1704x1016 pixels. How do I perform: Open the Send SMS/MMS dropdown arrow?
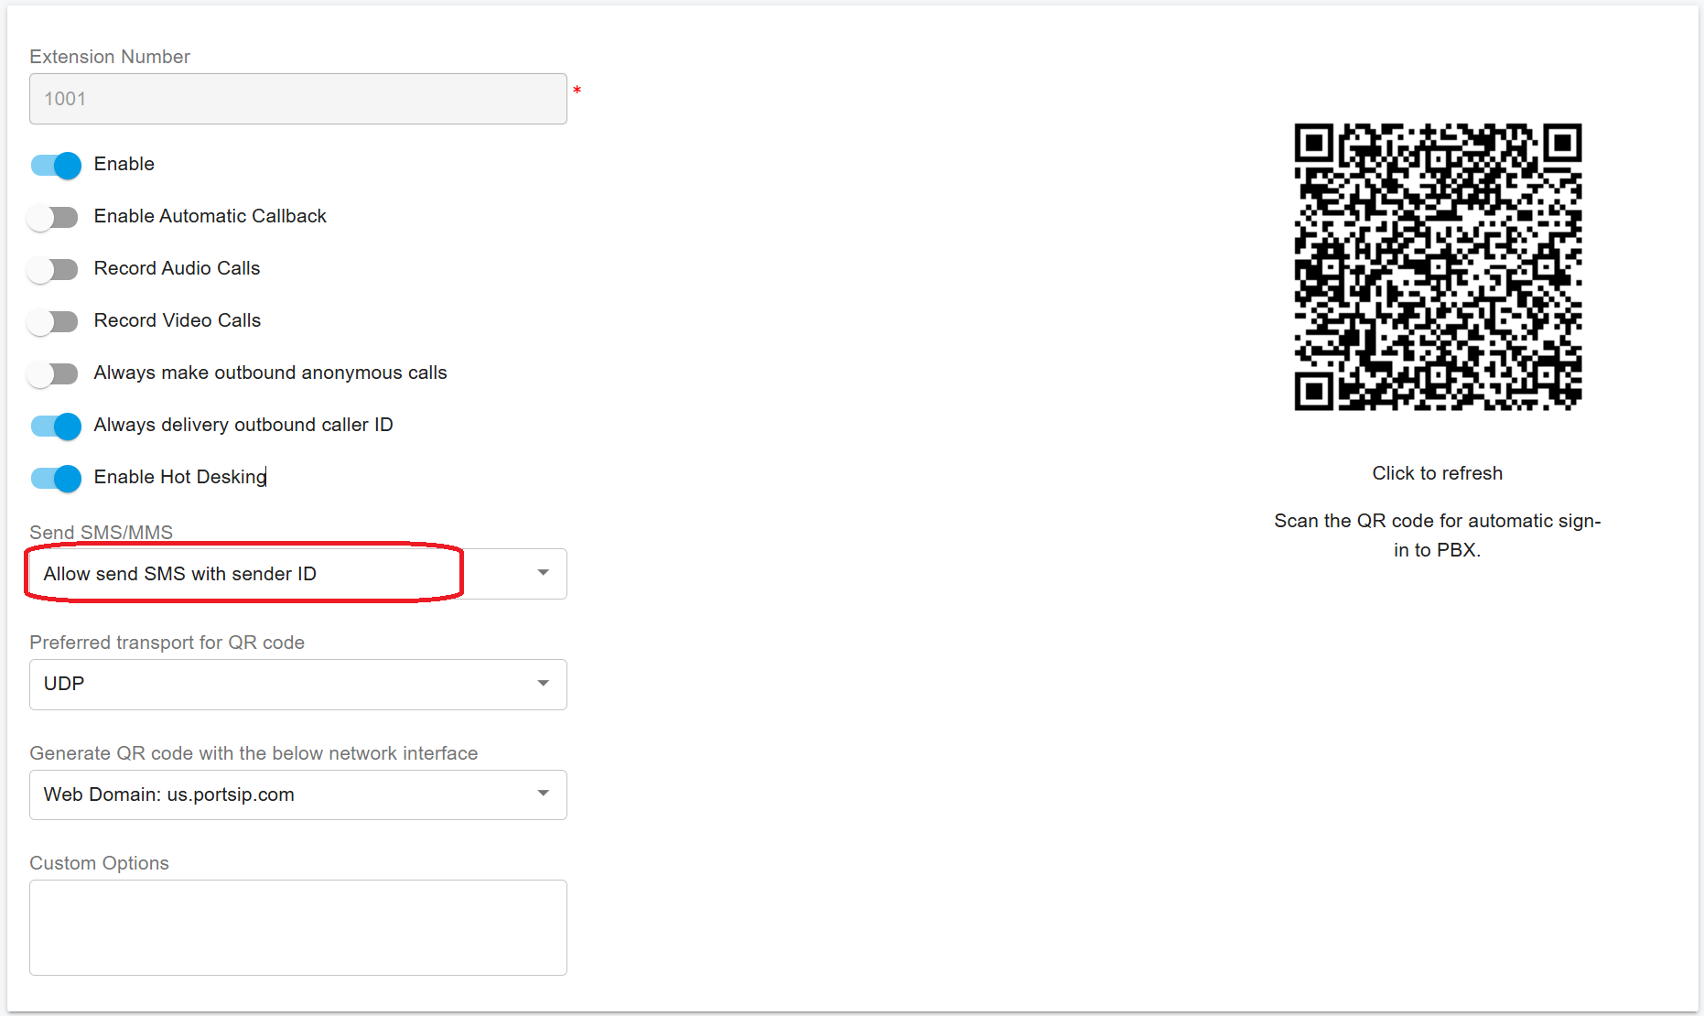[543, 573]
